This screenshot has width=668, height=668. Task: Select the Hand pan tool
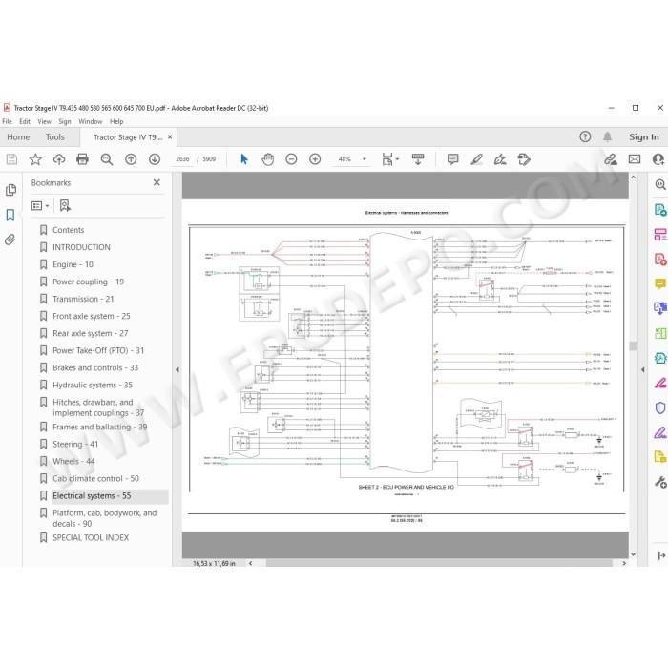click(x=267, y=159)
